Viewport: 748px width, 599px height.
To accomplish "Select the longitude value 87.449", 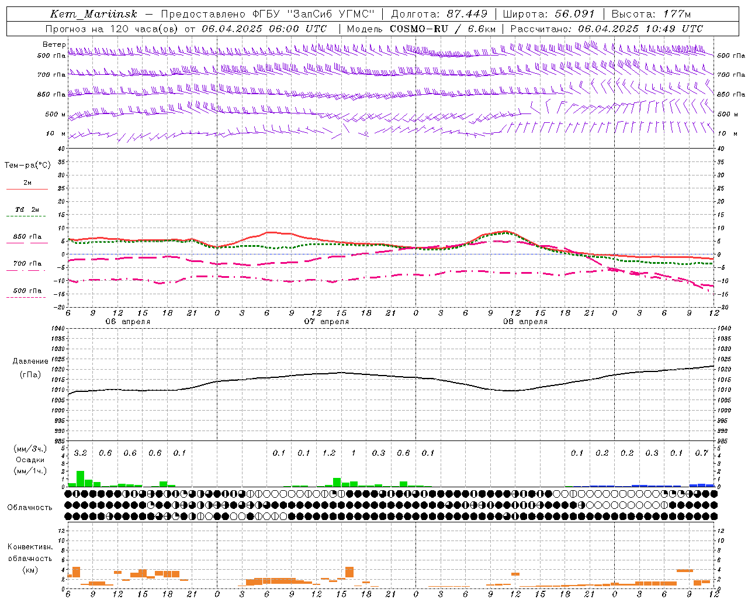I will [x=467, y=14].
